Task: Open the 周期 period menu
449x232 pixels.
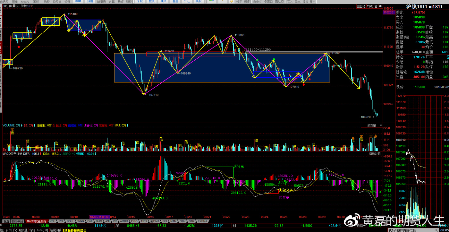Action: (x=14, y=2)
